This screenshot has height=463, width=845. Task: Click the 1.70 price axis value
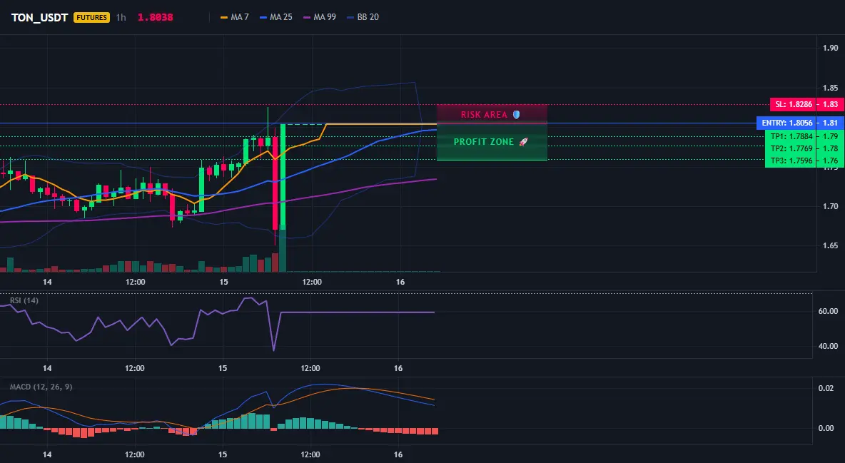coord(831,206)
